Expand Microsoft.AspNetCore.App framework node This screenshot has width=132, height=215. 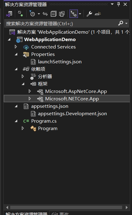coord(30,91)
